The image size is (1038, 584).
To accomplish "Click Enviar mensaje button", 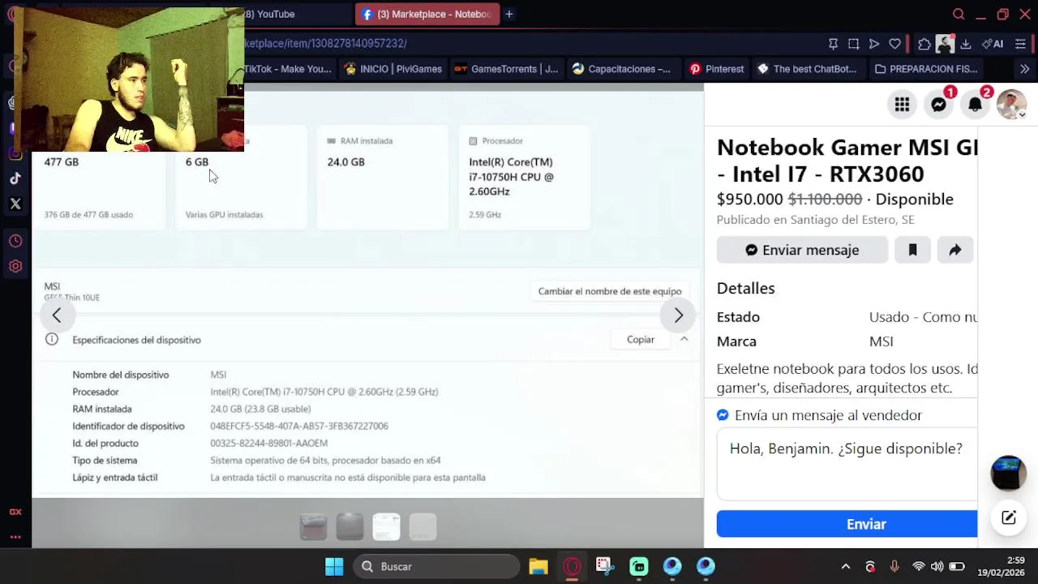I will 802,250.
